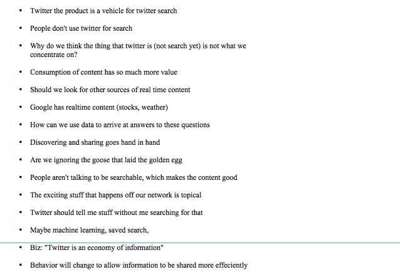Click the "Google has realtime content" line
This screenshot has width=400, height=272.
pos(98,107)
